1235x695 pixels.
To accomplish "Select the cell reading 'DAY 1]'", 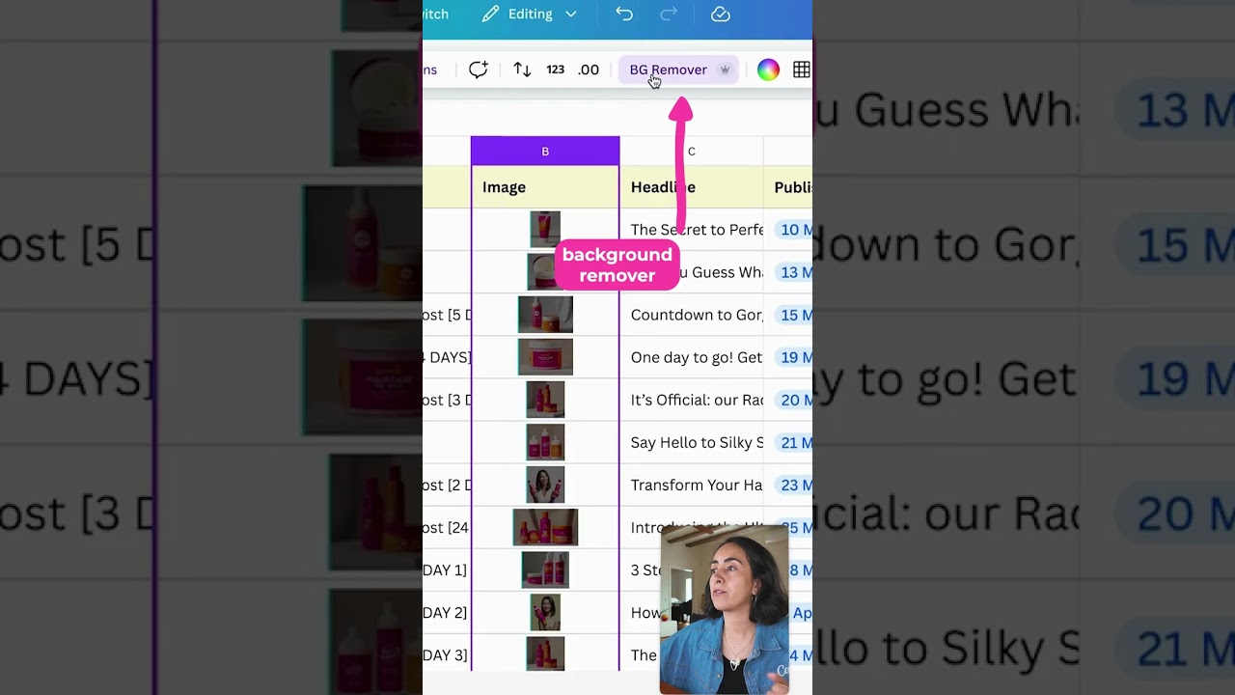I will (x=447, y=570).
